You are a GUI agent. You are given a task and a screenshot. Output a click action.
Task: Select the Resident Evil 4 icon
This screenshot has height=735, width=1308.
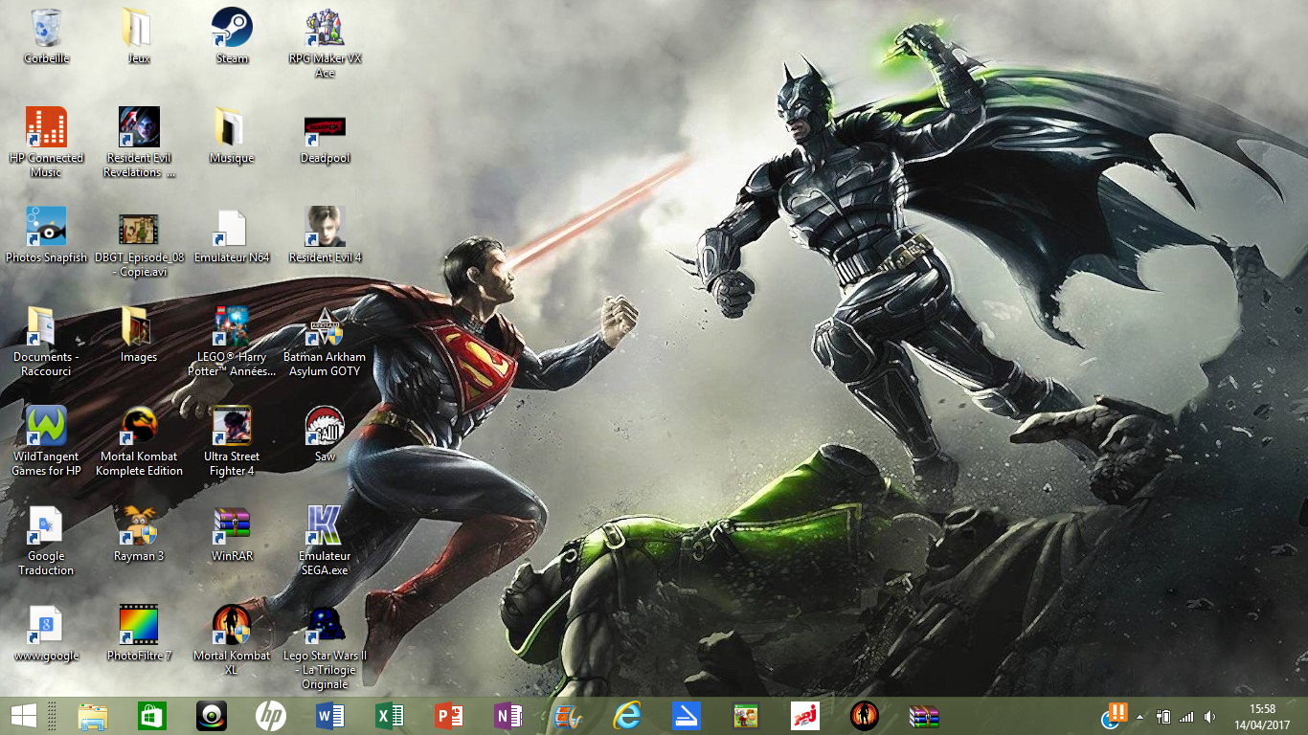pos(325,235)
